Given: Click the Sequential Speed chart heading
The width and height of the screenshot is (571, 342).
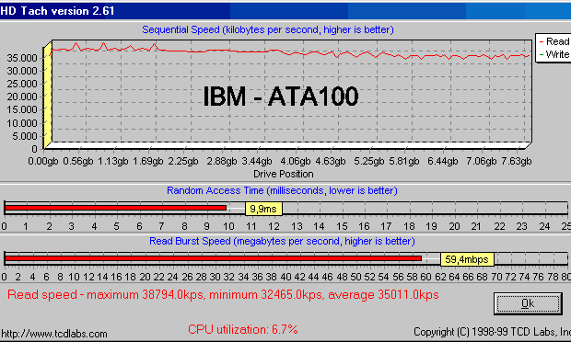Looking at the screenshot, I should point(268,29).
